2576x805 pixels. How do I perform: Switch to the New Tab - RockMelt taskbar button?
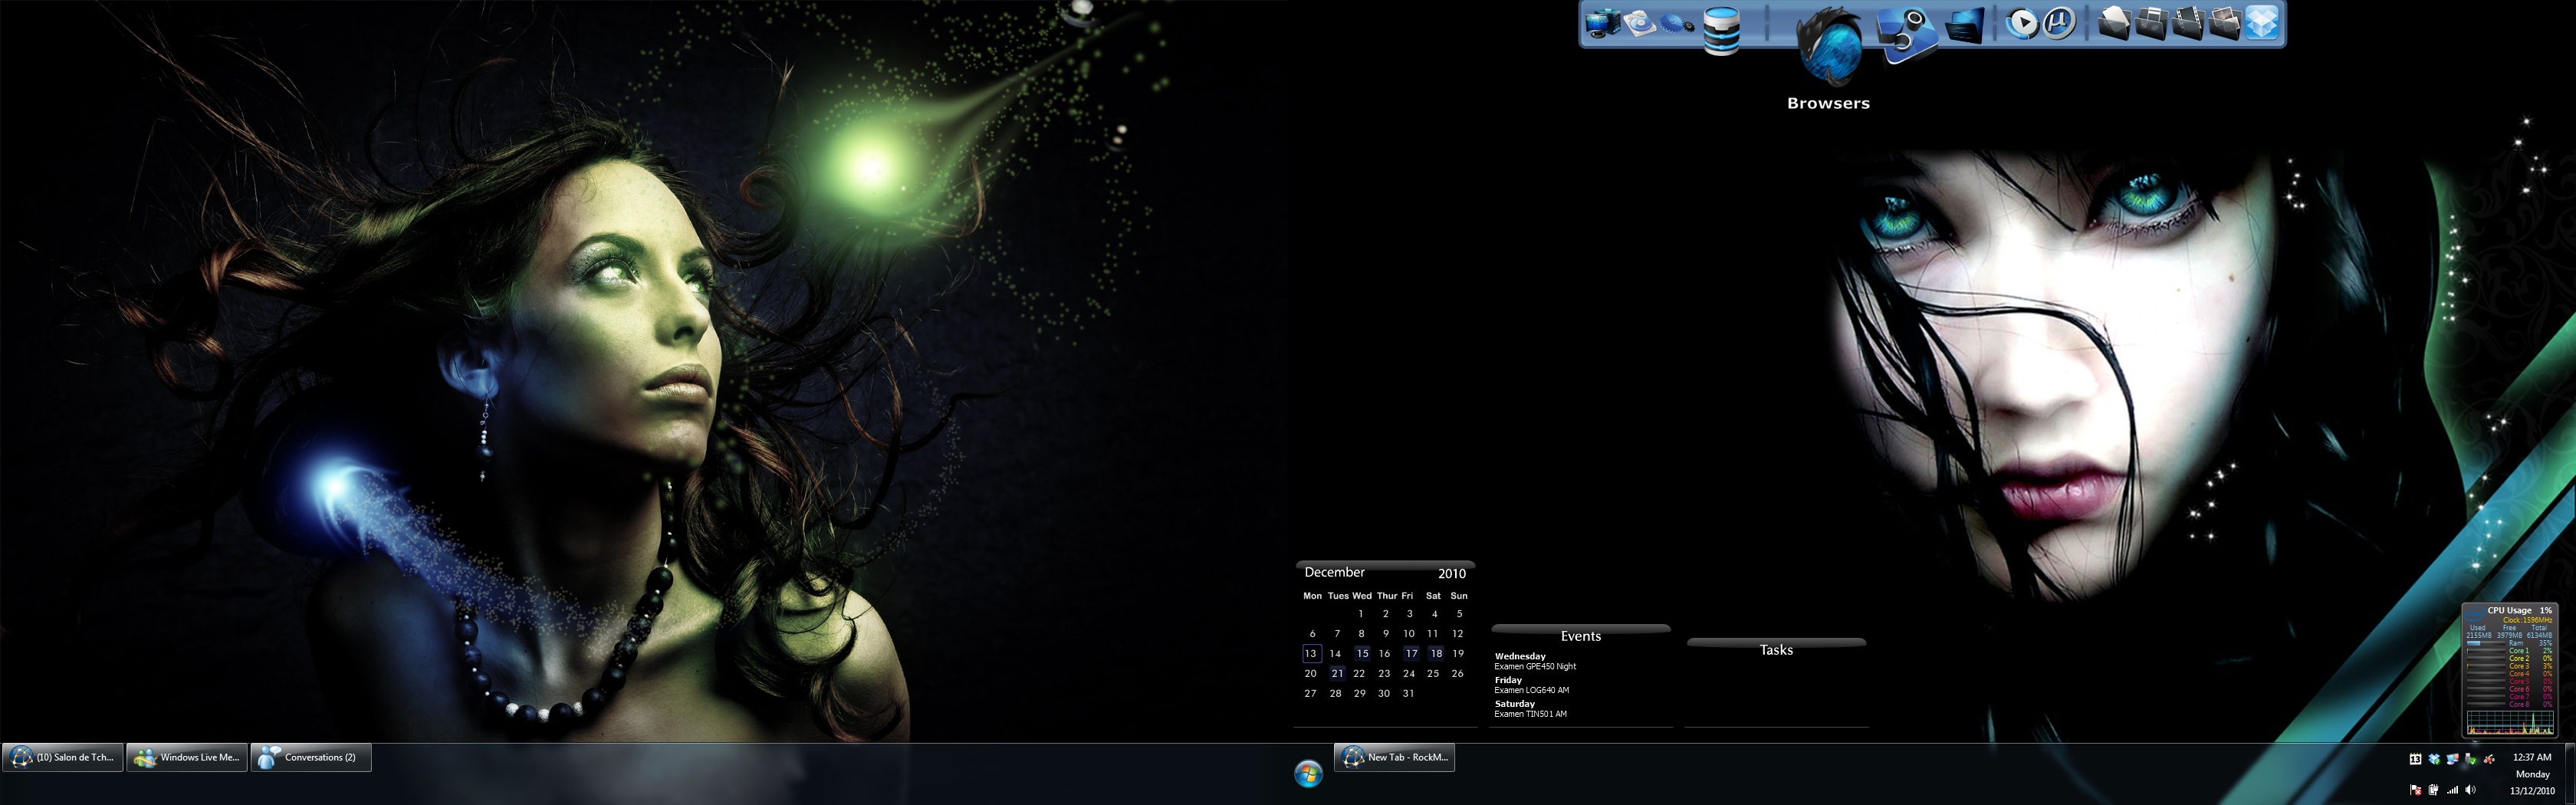pyautogui.click(x=1395, y=758)
